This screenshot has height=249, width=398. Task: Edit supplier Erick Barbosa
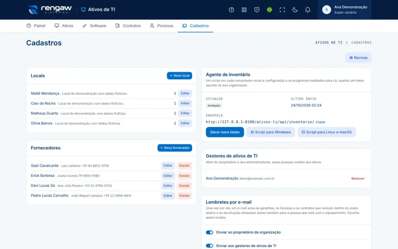(168, 175)
